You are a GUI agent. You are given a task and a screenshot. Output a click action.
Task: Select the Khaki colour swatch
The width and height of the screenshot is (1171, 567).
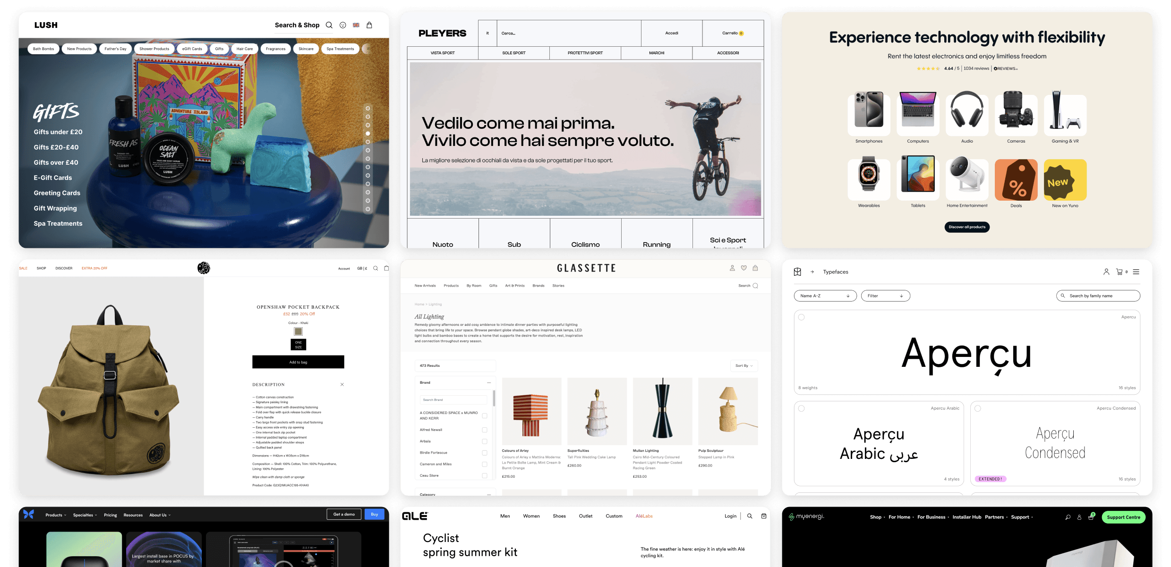coord(298,331)
